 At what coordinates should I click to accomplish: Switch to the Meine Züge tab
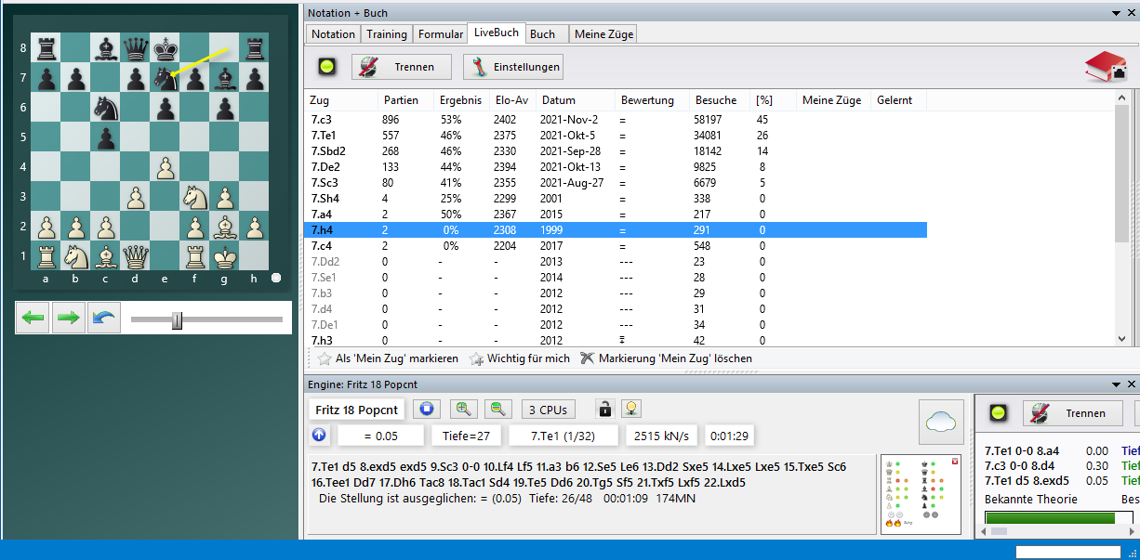pyautogui.click(x=603, y=34)
